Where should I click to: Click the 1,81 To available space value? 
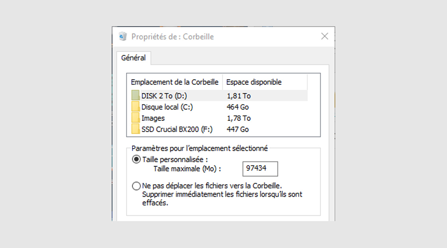[x=238, y=96]
